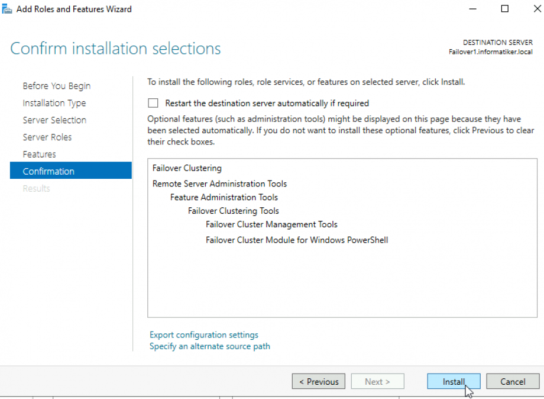544x399 pixels.
Task: Select Failover Cluster Management Tools entry
Action: 271,224
